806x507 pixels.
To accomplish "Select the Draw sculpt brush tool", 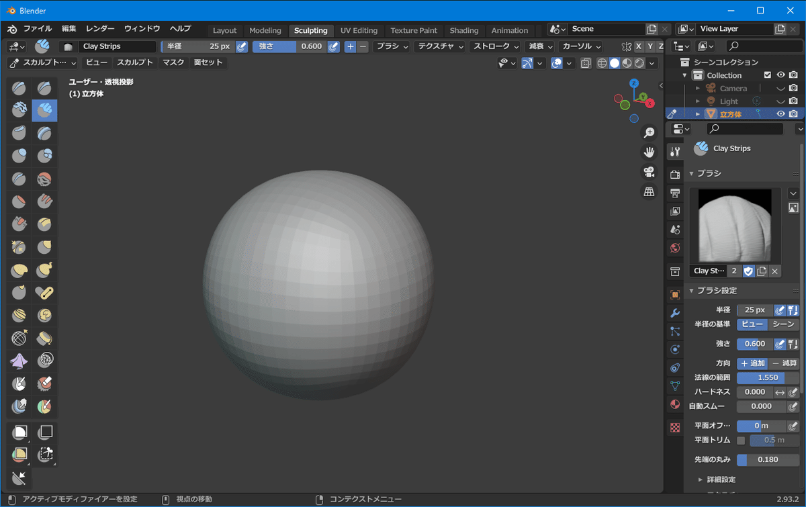I will tap(19, 88).
